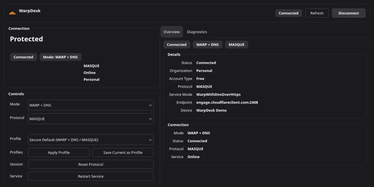Click the WARP + DNS chip in Overview
This screenshot has width=374, height=187.
pos(208,44)
